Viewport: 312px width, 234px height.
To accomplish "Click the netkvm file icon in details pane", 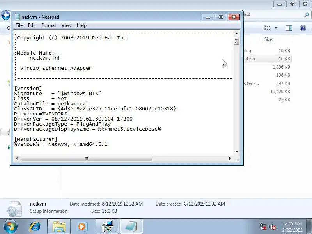I will pyautogui.click(x=14, y=208).
